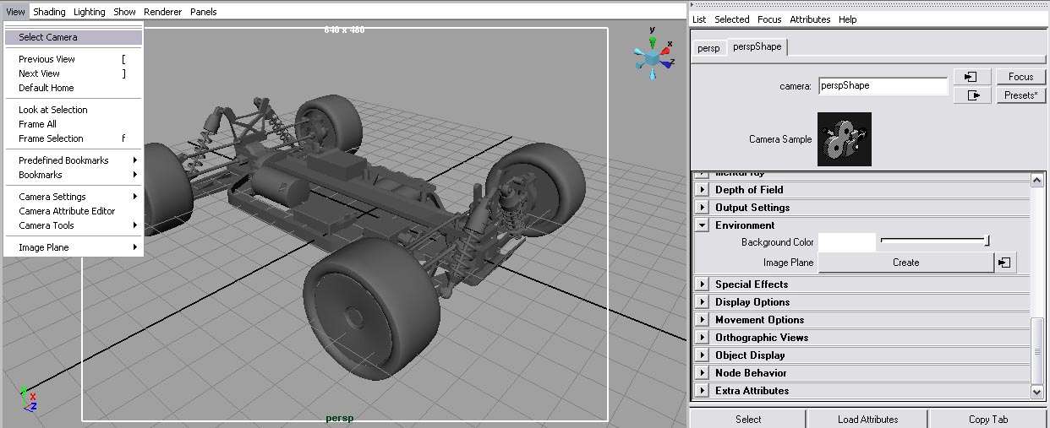Choose Previous View menu entry

[74, 59]
